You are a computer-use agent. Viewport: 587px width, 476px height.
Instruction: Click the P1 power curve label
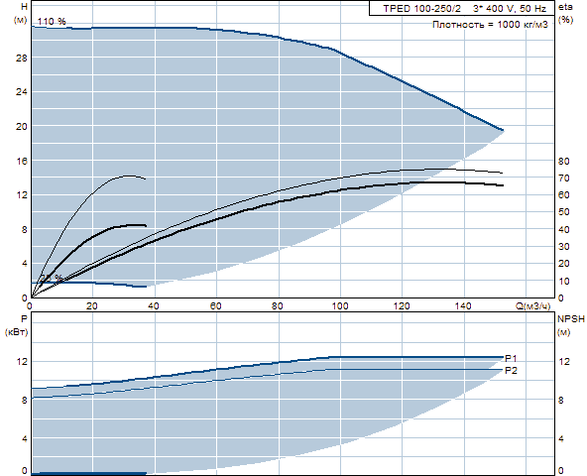coord(511,358)
